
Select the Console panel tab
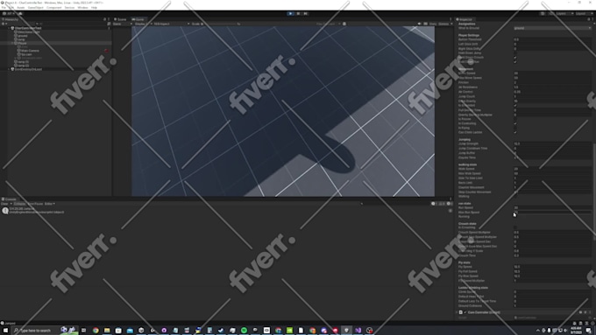point(9,199)
